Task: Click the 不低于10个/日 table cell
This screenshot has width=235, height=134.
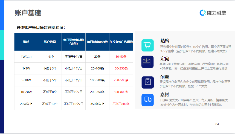Action: pyautogui.click(x=74, y=104)
